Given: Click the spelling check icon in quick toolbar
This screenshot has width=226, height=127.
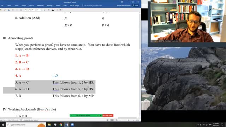Looking at the screenshot, I should tap(5, 10).
